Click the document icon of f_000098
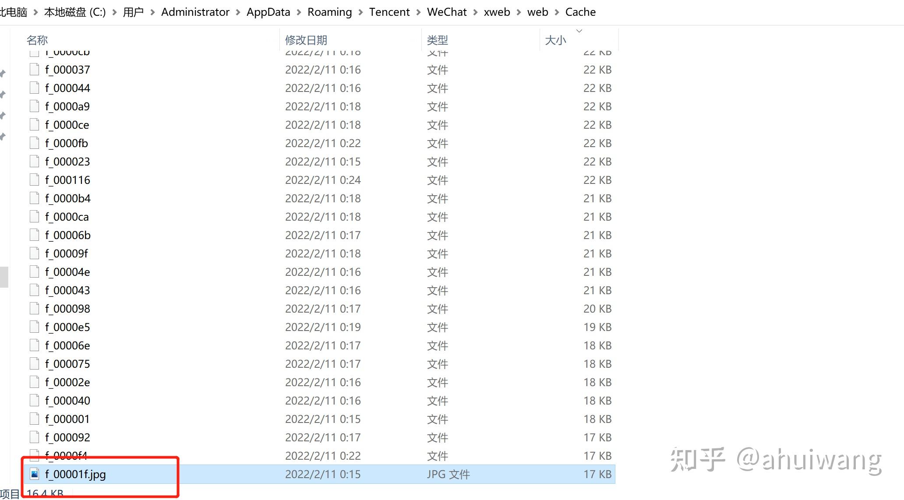Viewport: 904px width, 500px height. [x=35, y=309]
